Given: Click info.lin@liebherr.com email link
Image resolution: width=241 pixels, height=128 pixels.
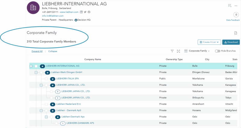Looking at the screenshot, I should pos(53,16).
